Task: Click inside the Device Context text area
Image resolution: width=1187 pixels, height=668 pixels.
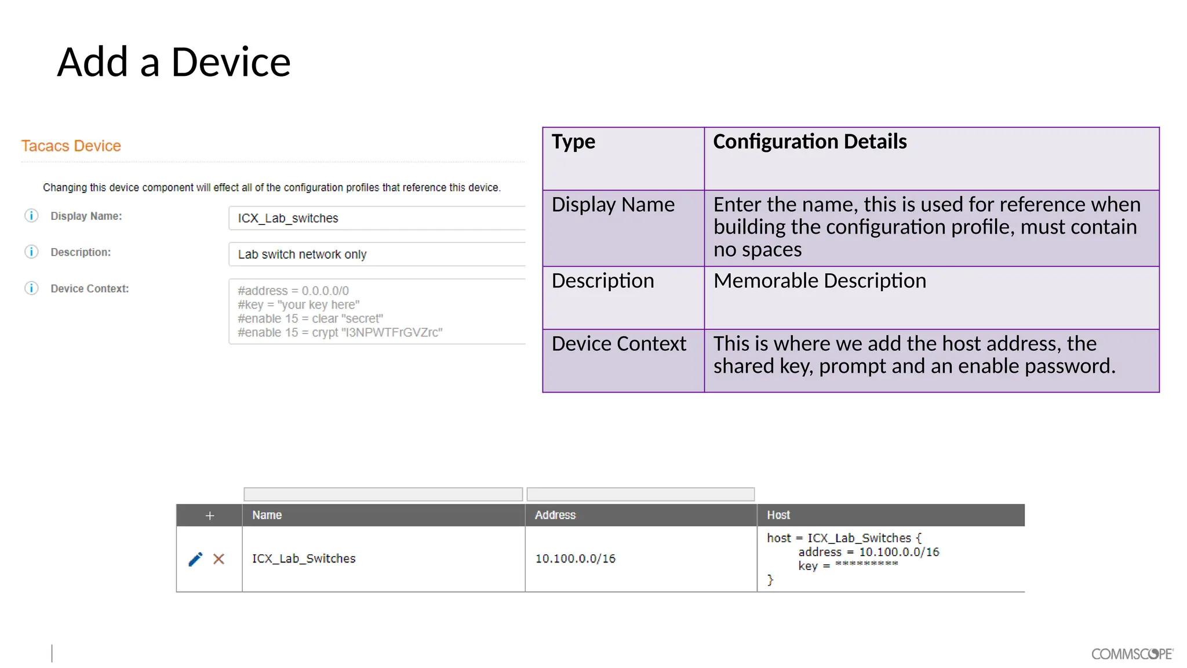Action: point(377,311)
